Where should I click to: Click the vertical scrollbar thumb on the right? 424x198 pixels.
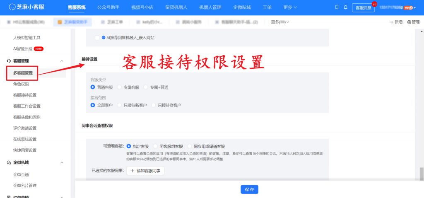pos(422,174)
